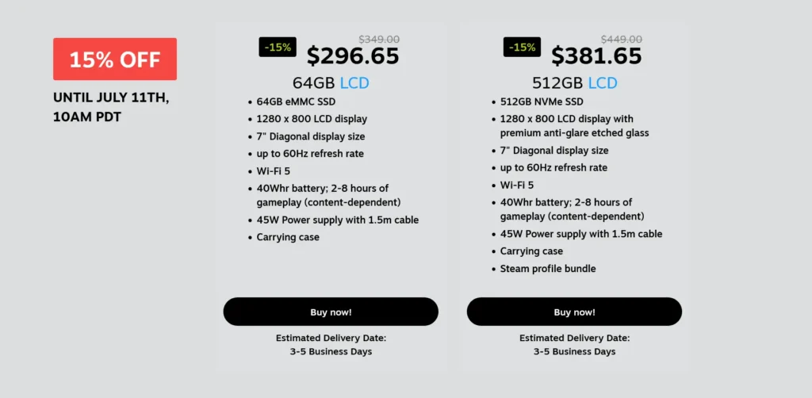Click the $296.65 discounted price
812x398 pixels.
click(x=353, y=56)
